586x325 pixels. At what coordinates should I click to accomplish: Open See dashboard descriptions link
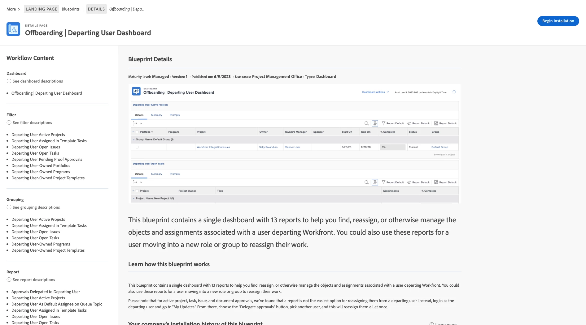pos(38,81)
